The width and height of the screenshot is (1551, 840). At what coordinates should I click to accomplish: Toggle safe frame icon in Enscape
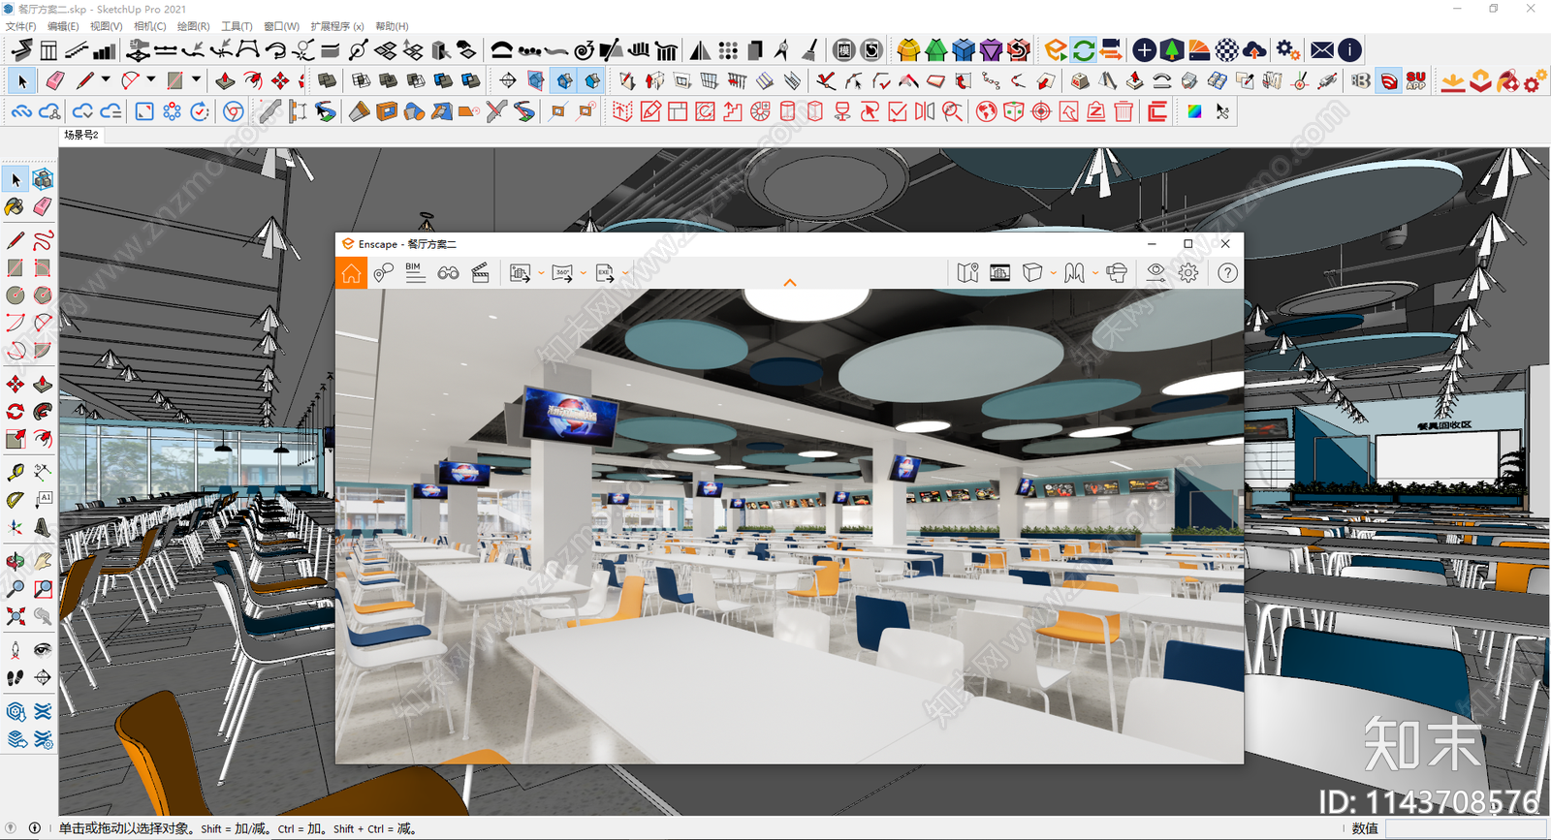[x=999, y=273]
